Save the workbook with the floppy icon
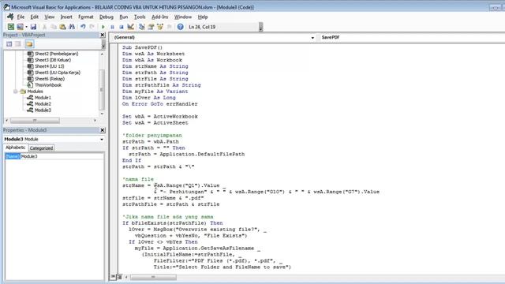 pyautogui.click(x=33, y=27)
